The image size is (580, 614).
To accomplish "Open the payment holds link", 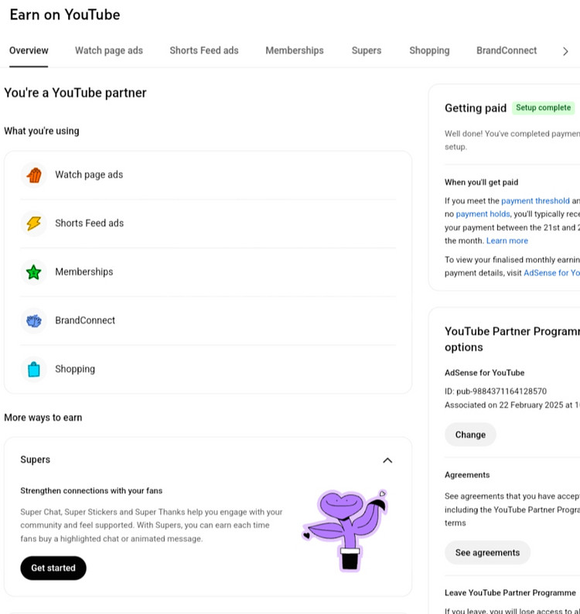I will pos(483,214).
